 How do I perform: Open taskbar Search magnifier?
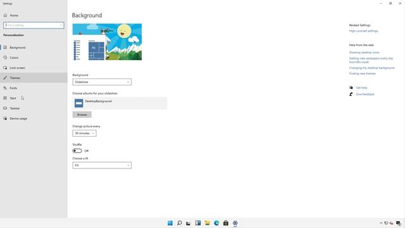(x=179, y=223)
